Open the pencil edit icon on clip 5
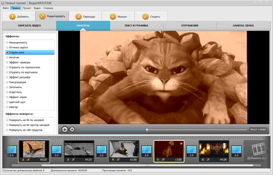273x175 pixels. coord(163,160)
